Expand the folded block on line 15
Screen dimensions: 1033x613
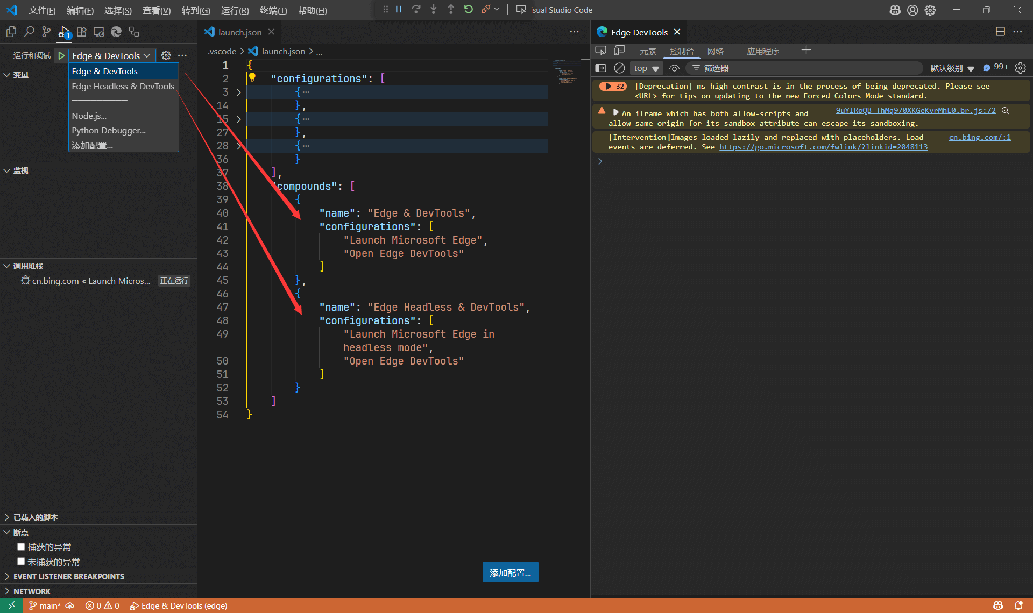coord(239,119)
